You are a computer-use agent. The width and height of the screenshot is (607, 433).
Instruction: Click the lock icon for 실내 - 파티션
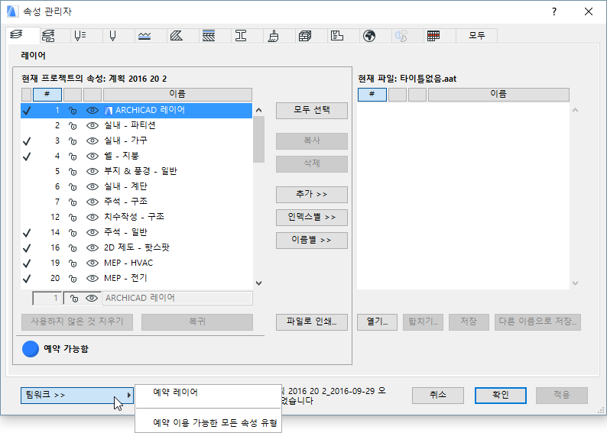click(x=73, y=126)
